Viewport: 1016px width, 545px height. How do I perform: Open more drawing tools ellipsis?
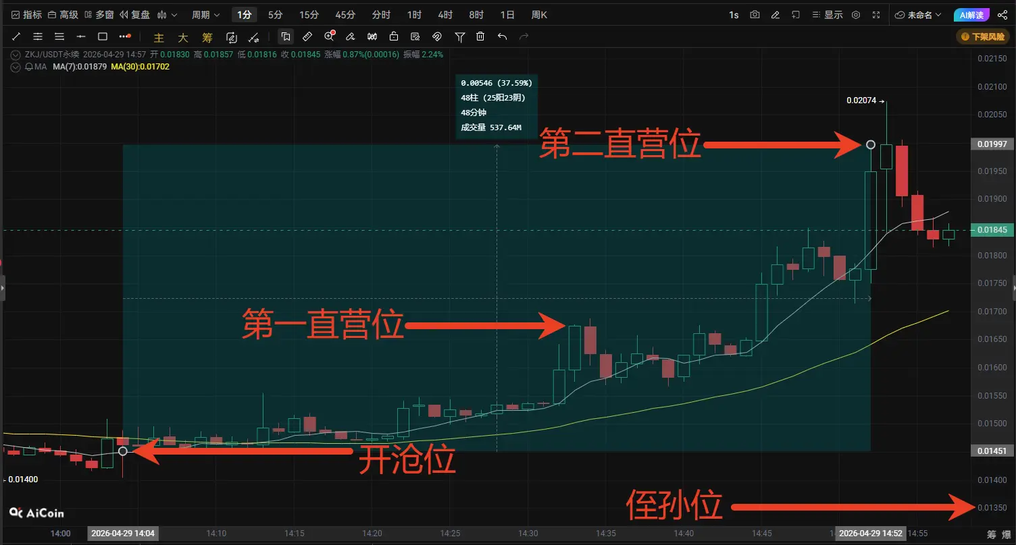pos(124,36)
